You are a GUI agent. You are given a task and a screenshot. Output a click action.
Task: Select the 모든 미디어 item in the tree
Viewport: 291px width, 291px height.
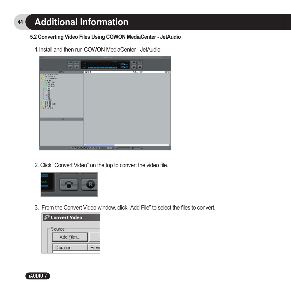coord(50,82)
